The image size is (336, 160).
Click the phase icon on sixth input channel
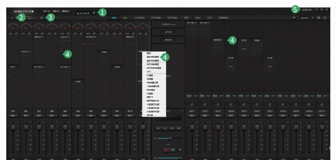pos(81,34)
